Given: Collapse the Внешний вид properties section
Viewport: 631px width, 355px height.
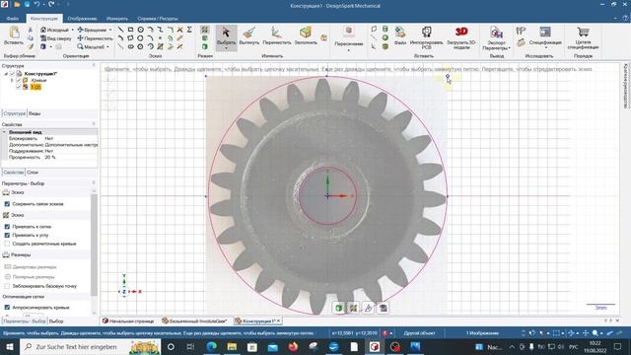Looking at the screenshot, I should pos(4,132).
